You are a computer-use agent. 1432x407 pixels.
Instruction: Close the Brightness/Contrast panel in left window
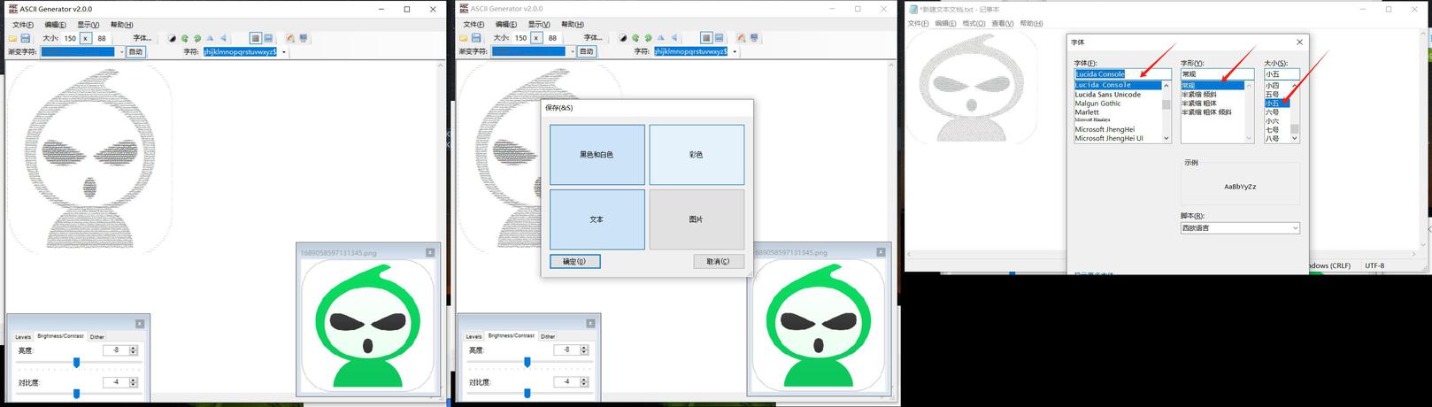[x=140, y=324]
